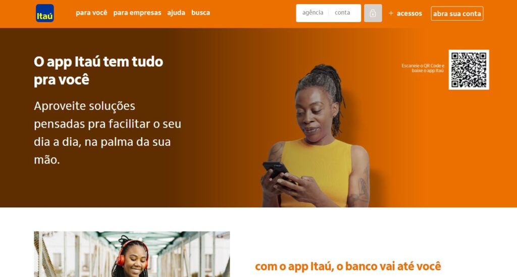
Task: Click the 'Aproveite soluções' banner paragraph
Action: click(x=108, y=133)
